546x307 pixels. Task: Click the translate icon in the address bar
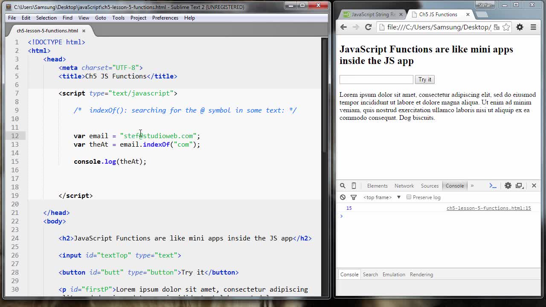[x=497, y=27]
